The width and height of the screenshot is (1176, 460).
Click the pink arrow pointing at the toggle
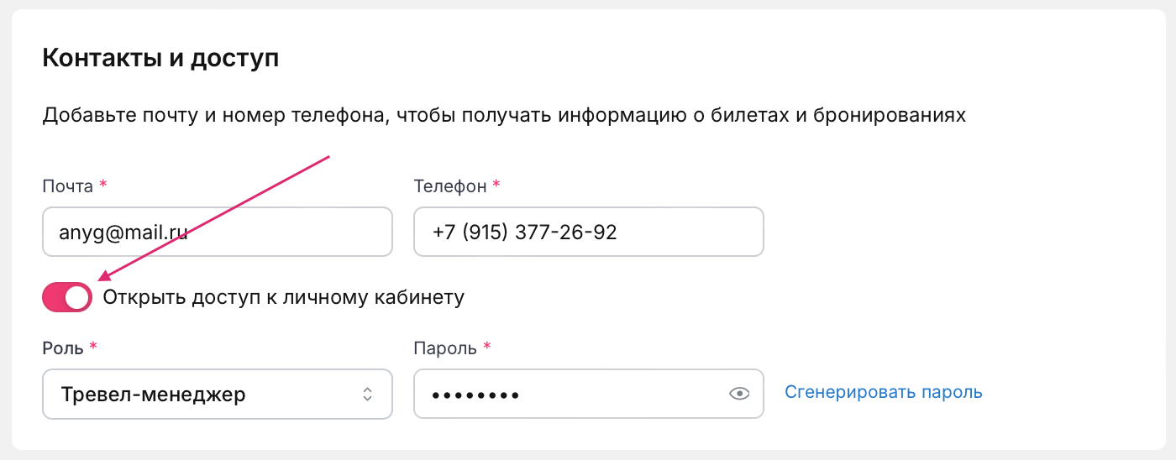214,217
